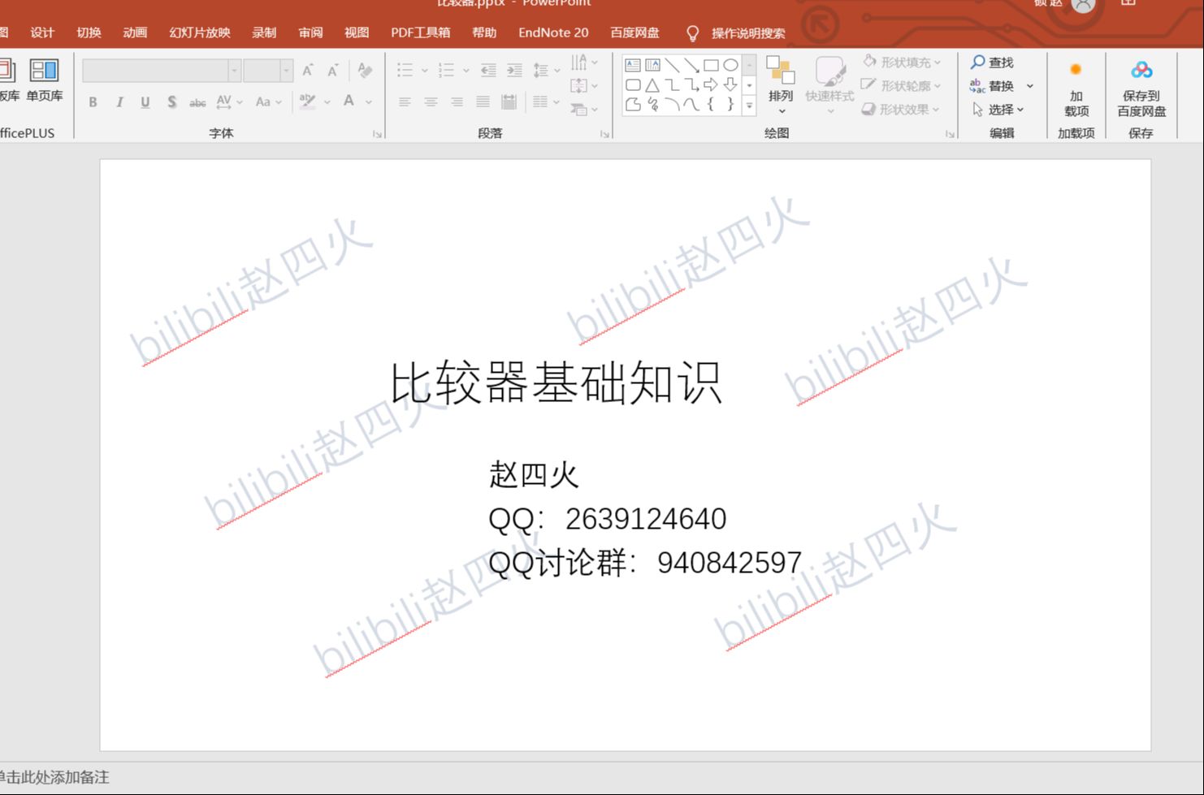Select text box shape in gallery
1204x795 pixels.
tap(633, 65)
